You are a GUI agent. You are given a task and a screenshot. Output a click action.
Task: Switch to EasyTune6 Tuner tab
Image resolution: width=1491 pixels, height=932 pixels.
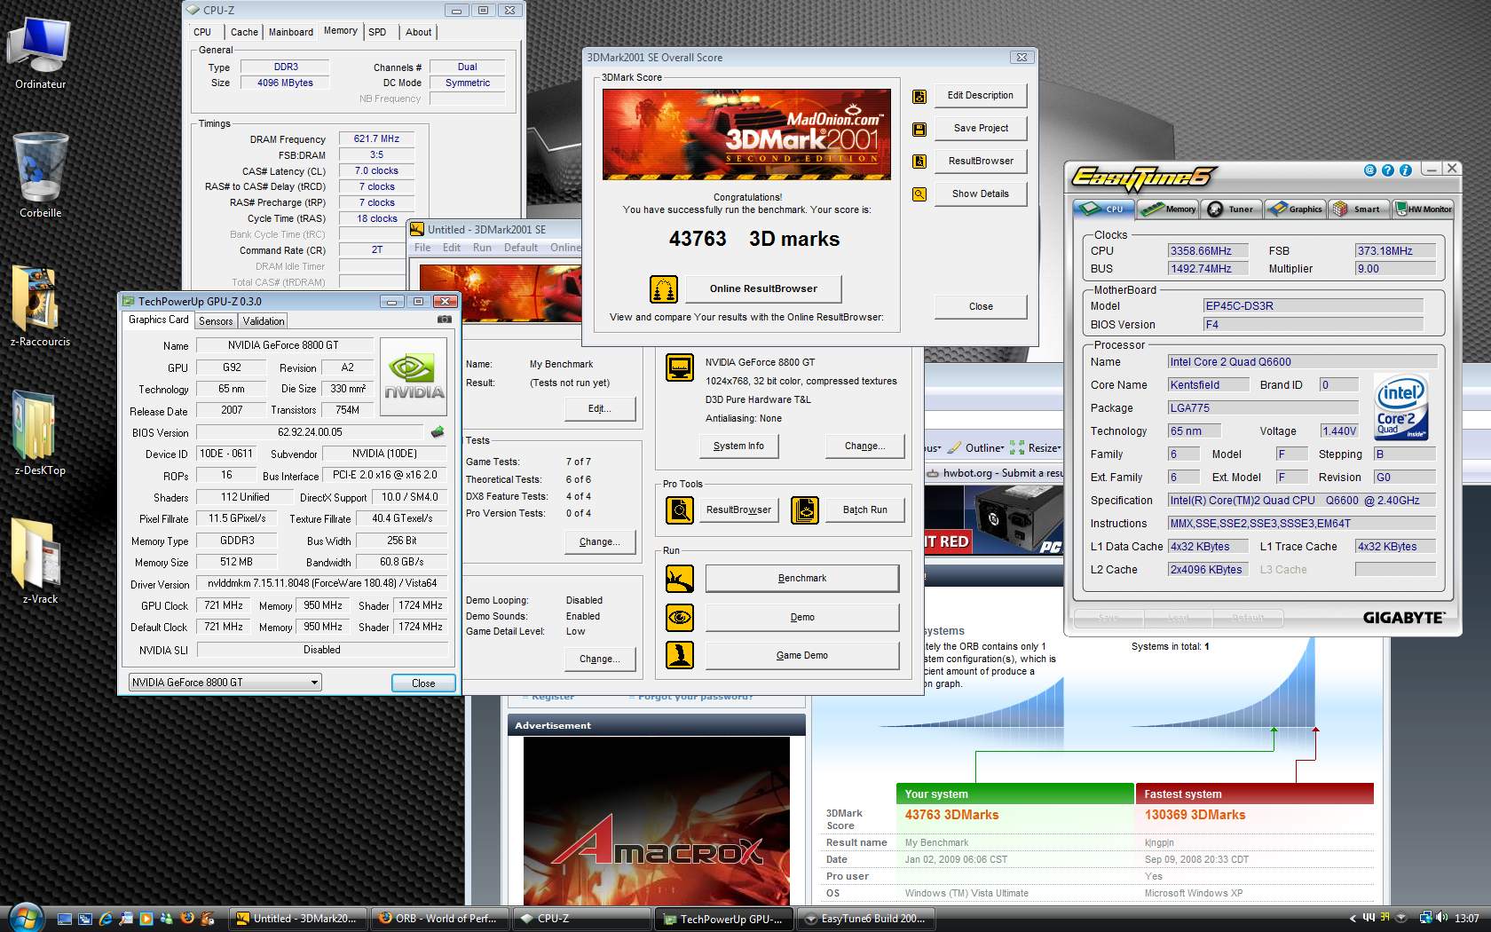click(1231, 209)
